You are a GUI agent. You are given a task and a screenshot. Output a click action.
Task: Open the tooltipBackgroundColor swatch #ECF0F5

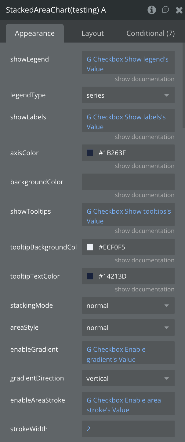pyautogui.click(x=90, y=247)
